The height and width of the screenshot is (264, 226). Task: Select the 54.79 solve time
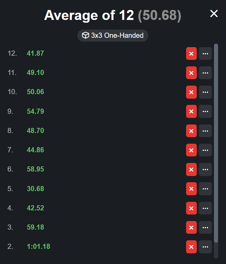point(35,111)
